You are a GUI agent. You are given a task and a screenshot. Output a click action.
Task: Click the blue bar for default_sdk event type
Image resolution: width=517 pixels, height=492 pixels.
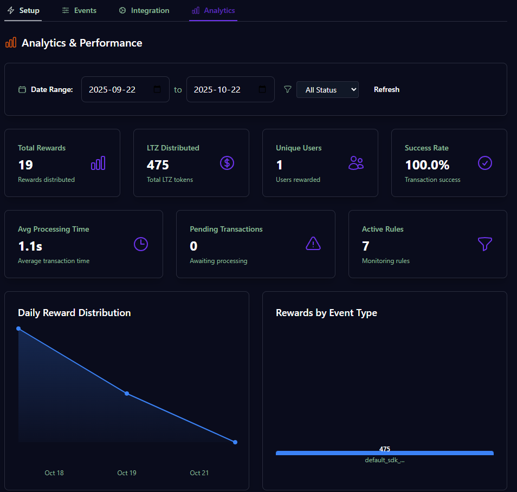pos(385,453)
